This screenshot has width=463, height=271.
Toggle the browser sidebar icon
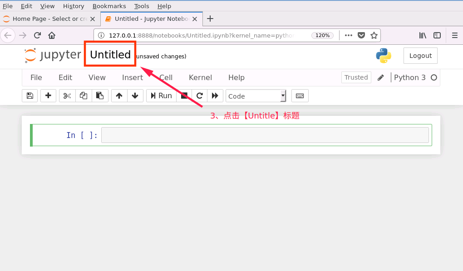point(437,35)
